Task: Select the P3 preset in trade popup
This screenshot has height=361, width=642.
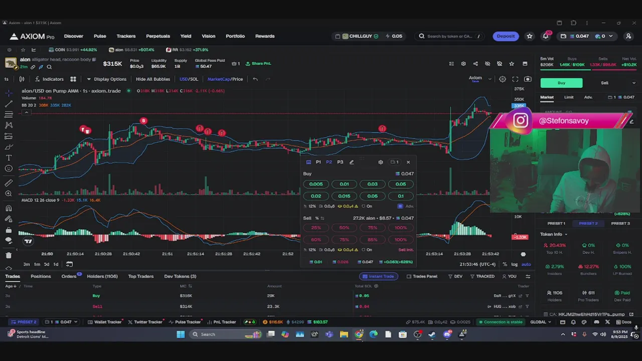Action: pyautogui.click(x=340, y=162)
